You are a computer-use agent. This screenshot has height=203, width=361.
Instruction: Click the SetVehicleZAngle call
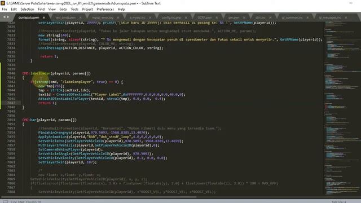54,154
